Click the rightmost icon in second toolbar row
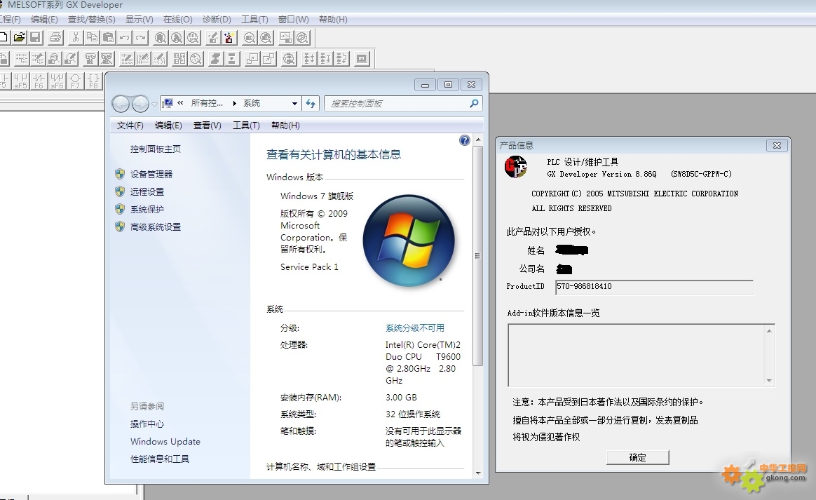The image size is (816, 500). [x=362, y=59]
